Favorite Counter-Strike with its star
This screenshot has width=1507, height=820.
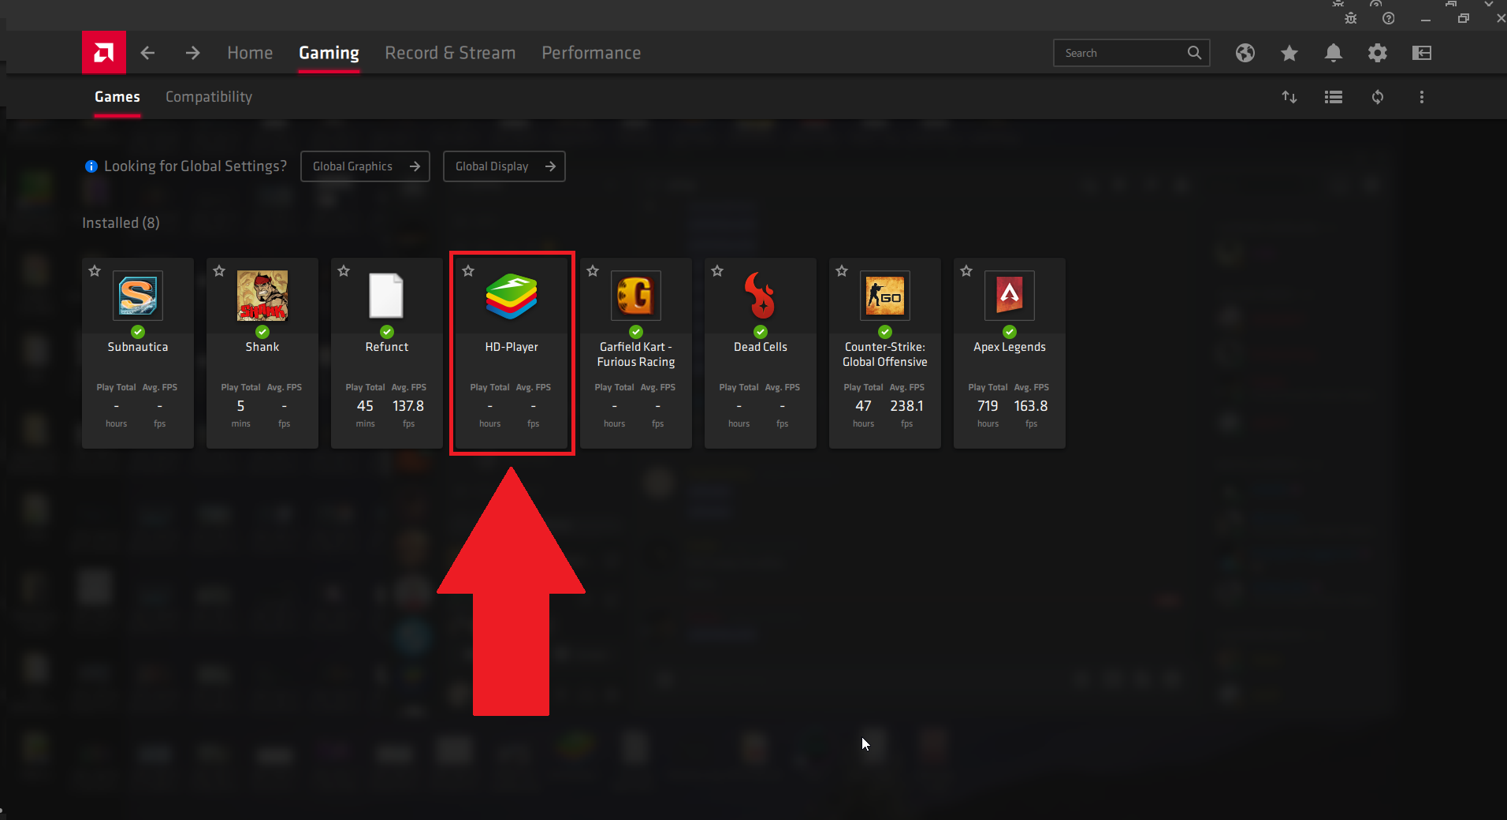[x=842, y=271]
